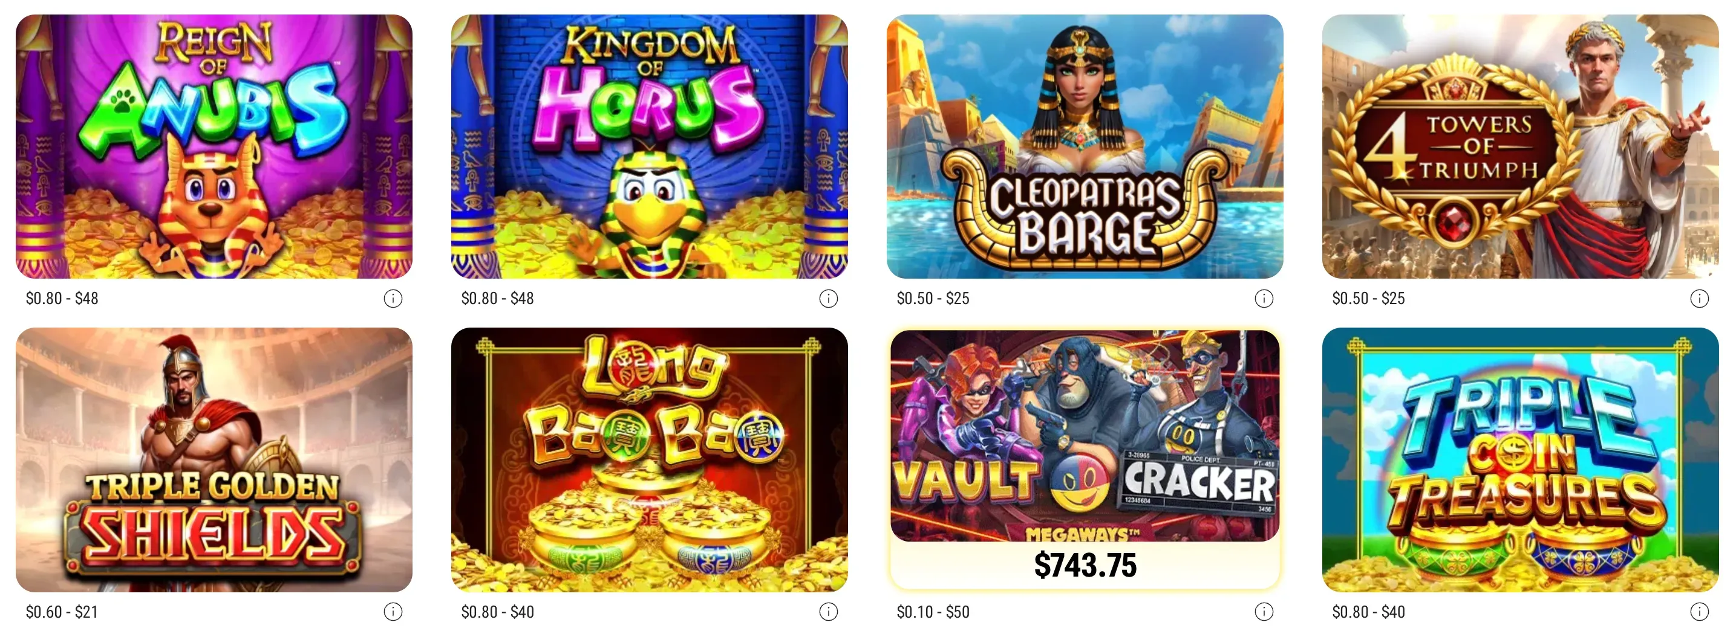Select Triple Coin Treasures game tile
This screenshot has width=1736, height=631.
click(1520, 460)
